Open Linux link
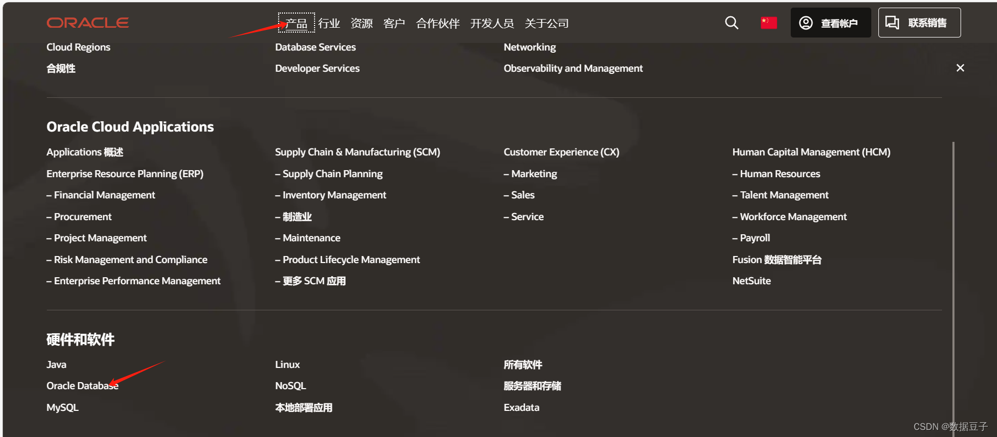 click(x=287, y=365)
